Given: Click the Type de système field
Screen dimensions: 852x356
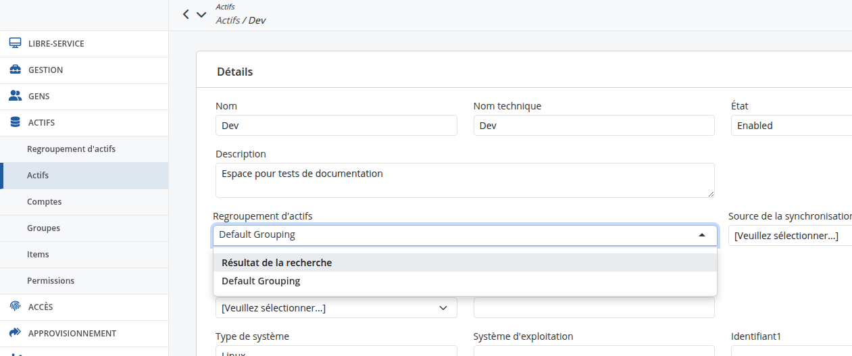Looking at the screenshot, I should [336, 351].
